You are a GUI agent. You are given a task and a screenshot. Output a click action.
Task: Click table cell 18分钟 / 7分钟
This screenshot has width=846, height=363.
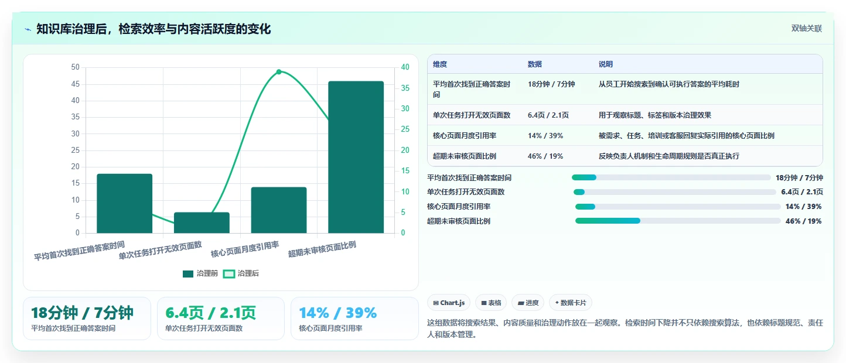(551, 84)
